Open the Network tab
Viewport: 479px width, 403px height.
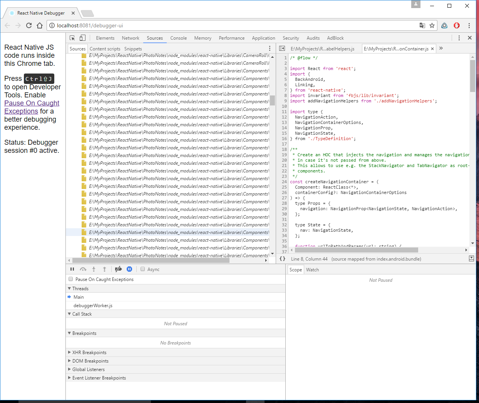click(x=131, y=38)
